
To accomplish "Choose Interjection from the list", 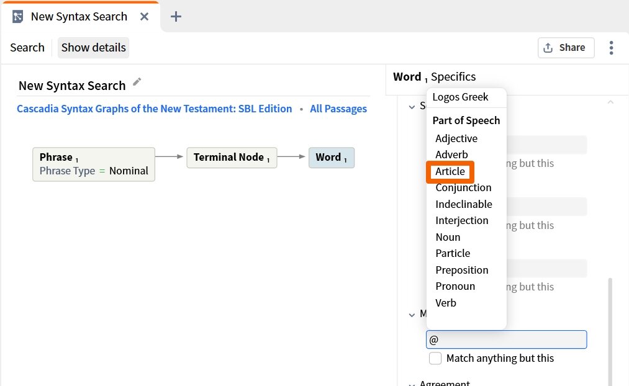I will (x=462, y=220).
